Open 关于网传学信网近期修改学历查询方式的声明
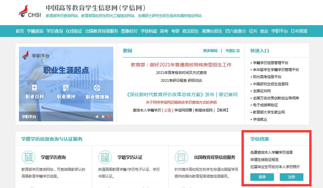 pyautogui.click(x=181, y=102)
